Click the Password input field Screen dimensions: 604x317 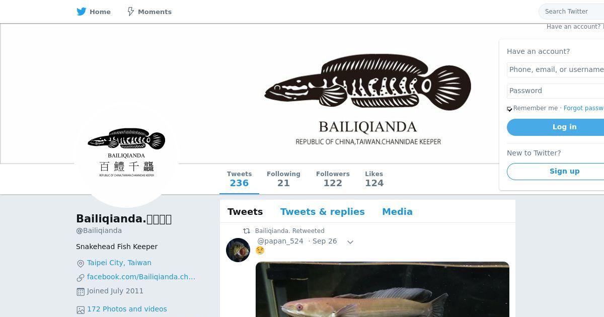tap(555, 91)
